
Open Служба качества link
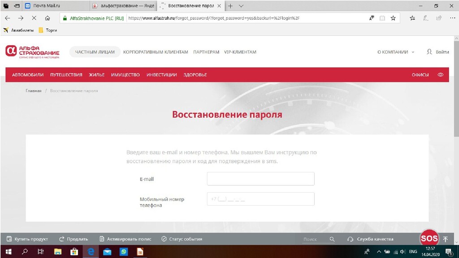click(370, 239)
